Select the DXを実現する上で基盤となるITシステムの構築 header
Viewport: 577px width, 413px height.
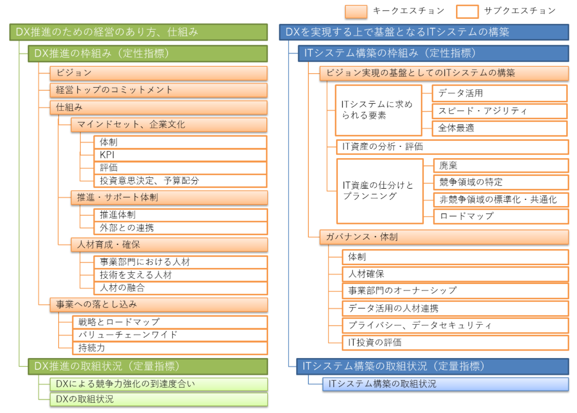tap(424, 32)
